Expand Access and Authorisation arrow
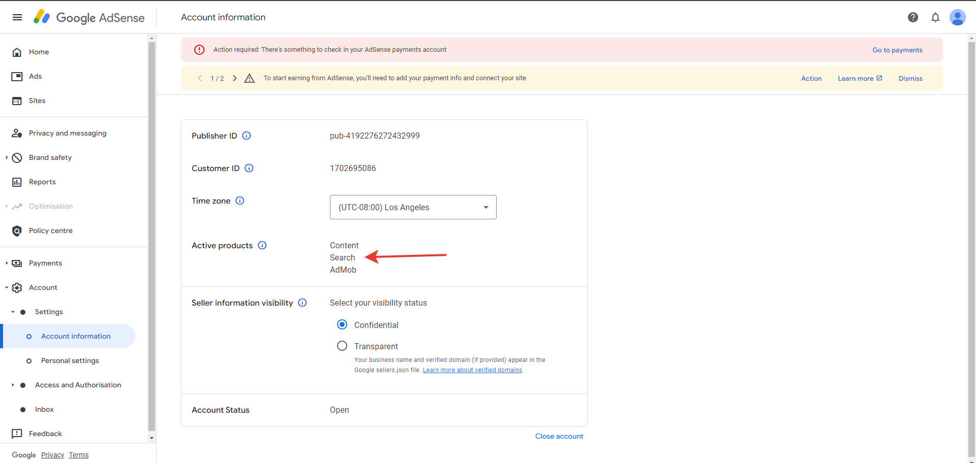 click(x=13, y=385)
